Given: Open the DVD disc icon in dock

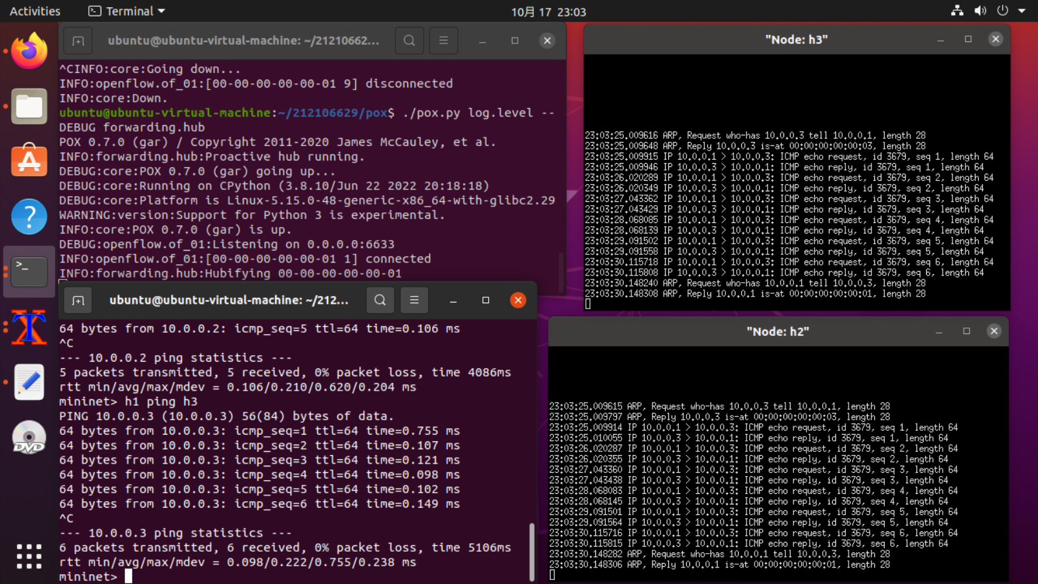Looking at the screenshot, I should [29, 437].
